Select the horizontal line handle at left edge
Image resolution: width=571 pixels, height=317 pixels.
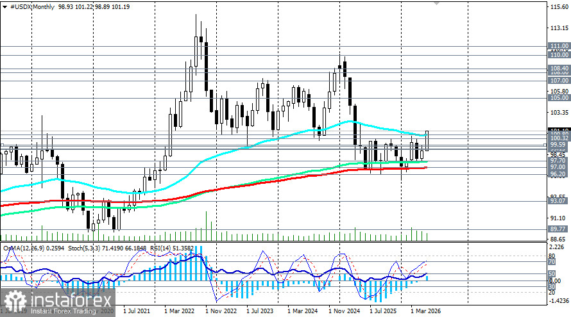(x=1, y=145)
